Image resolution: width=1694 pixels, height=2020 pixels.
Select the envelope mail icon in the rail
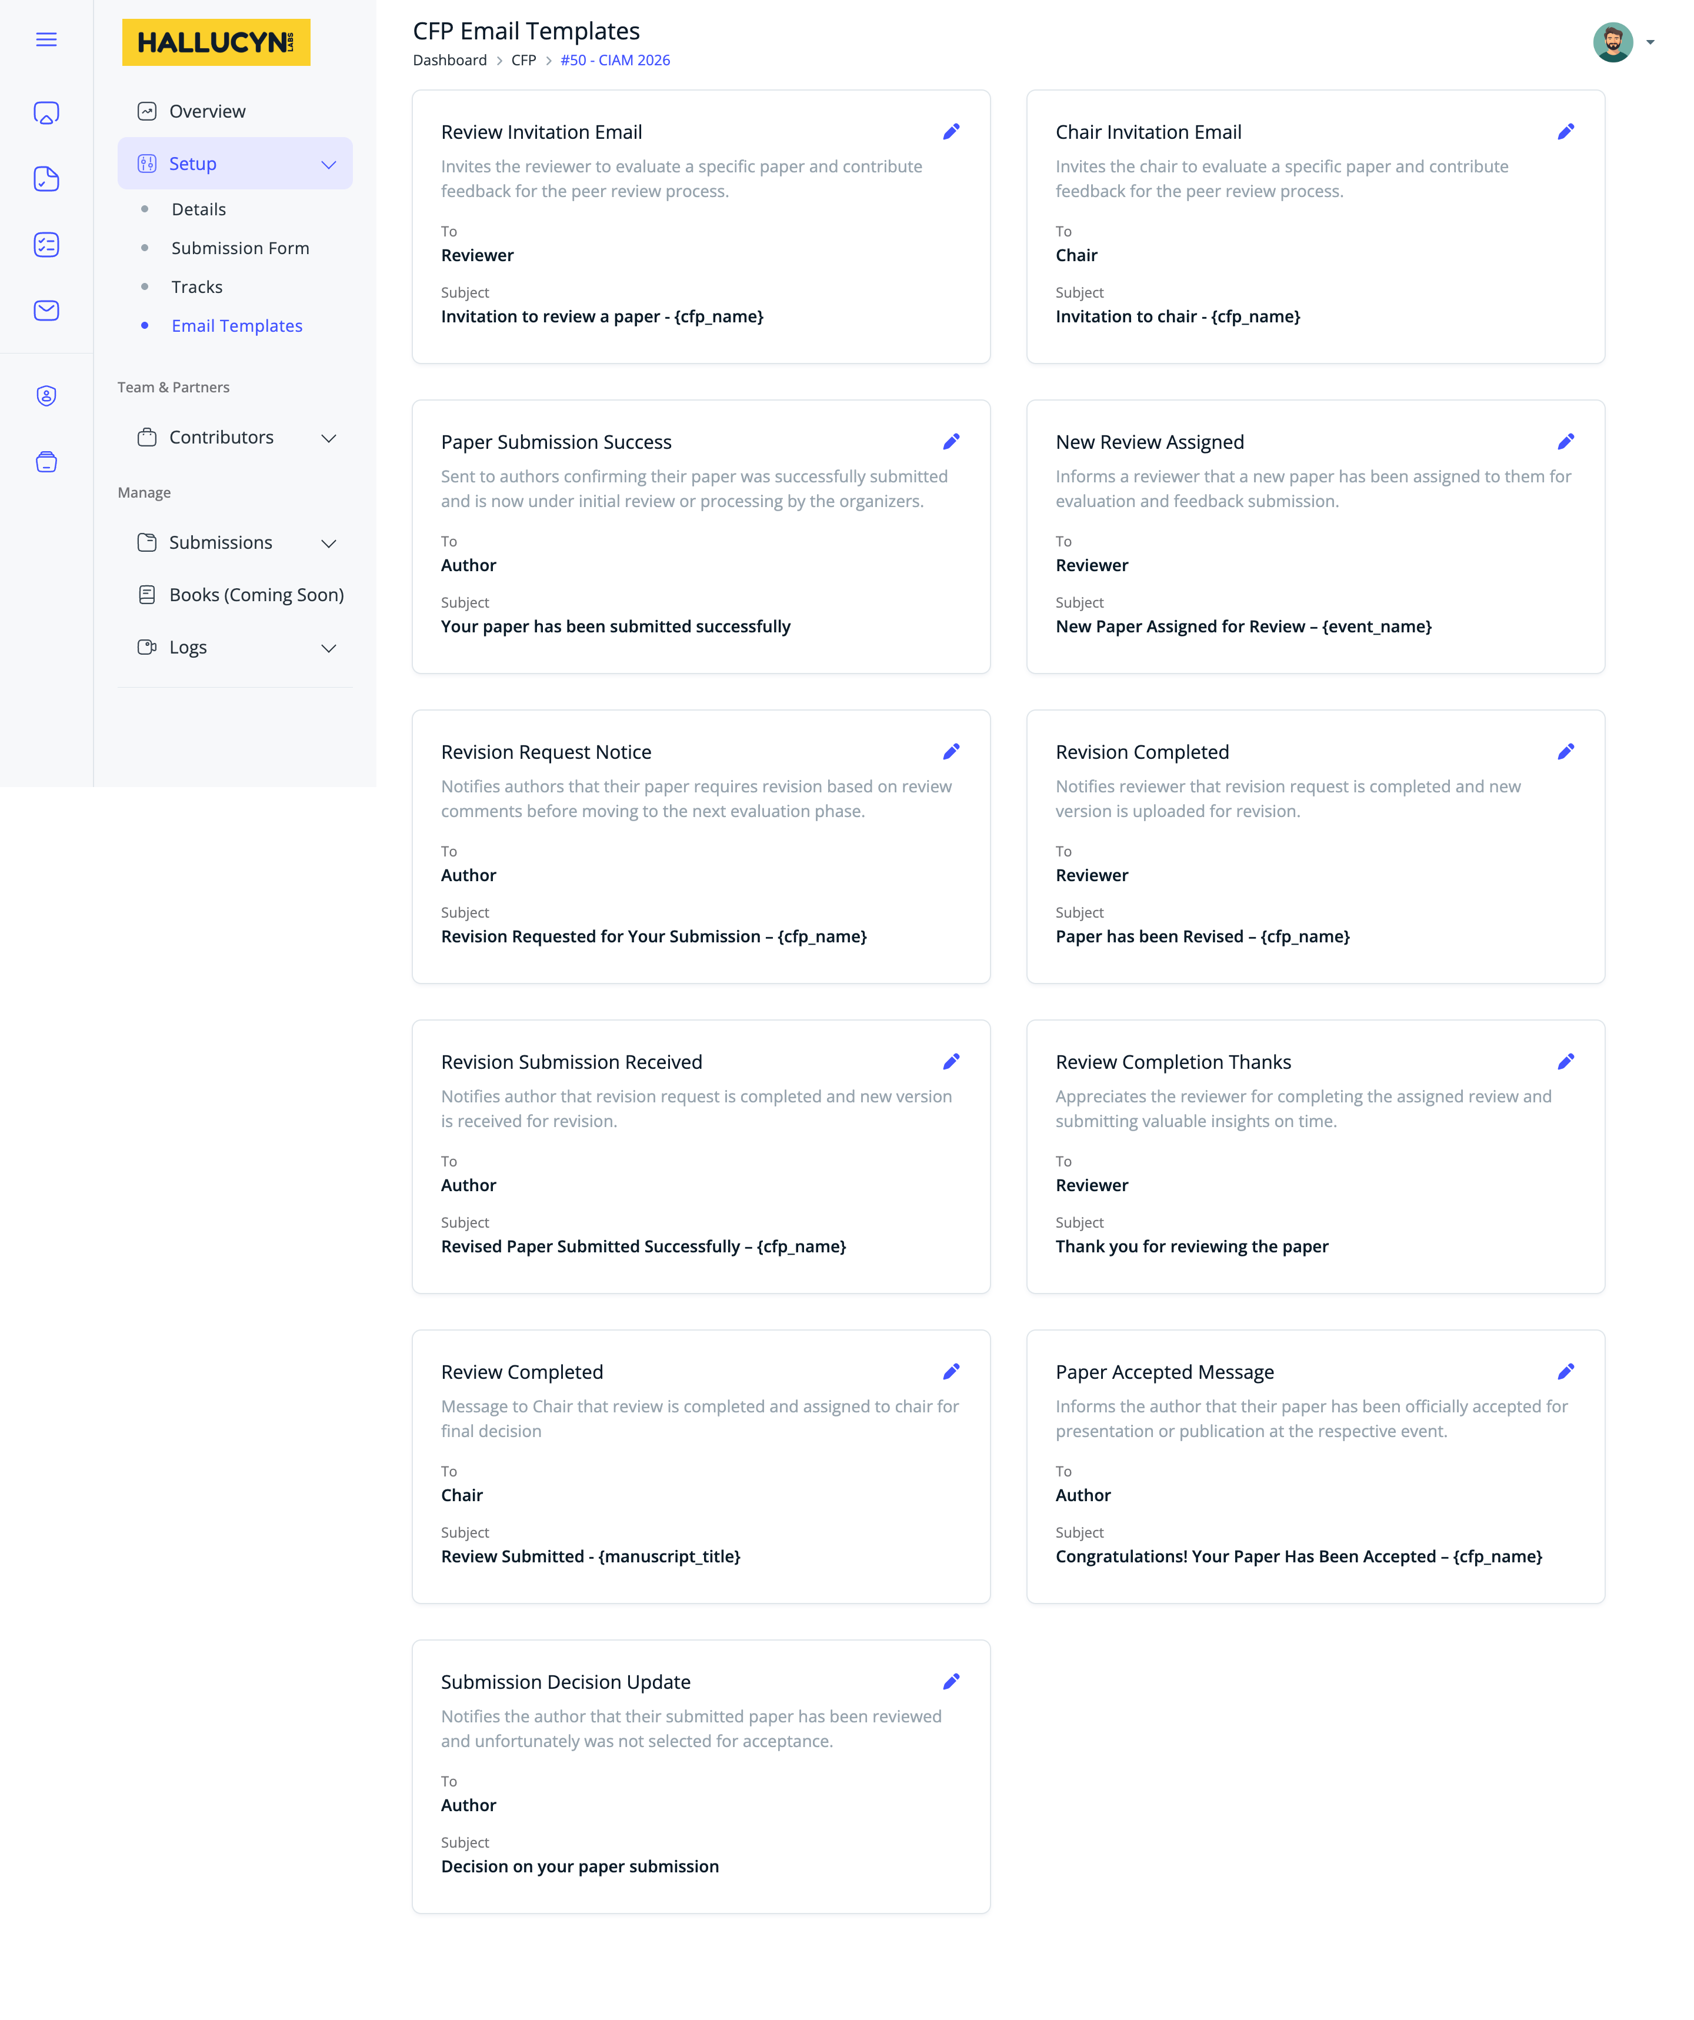tap(45, 310)
